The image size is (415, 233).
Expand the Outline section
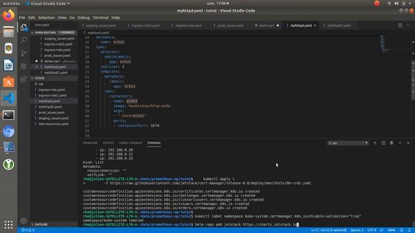click(54, 225)
